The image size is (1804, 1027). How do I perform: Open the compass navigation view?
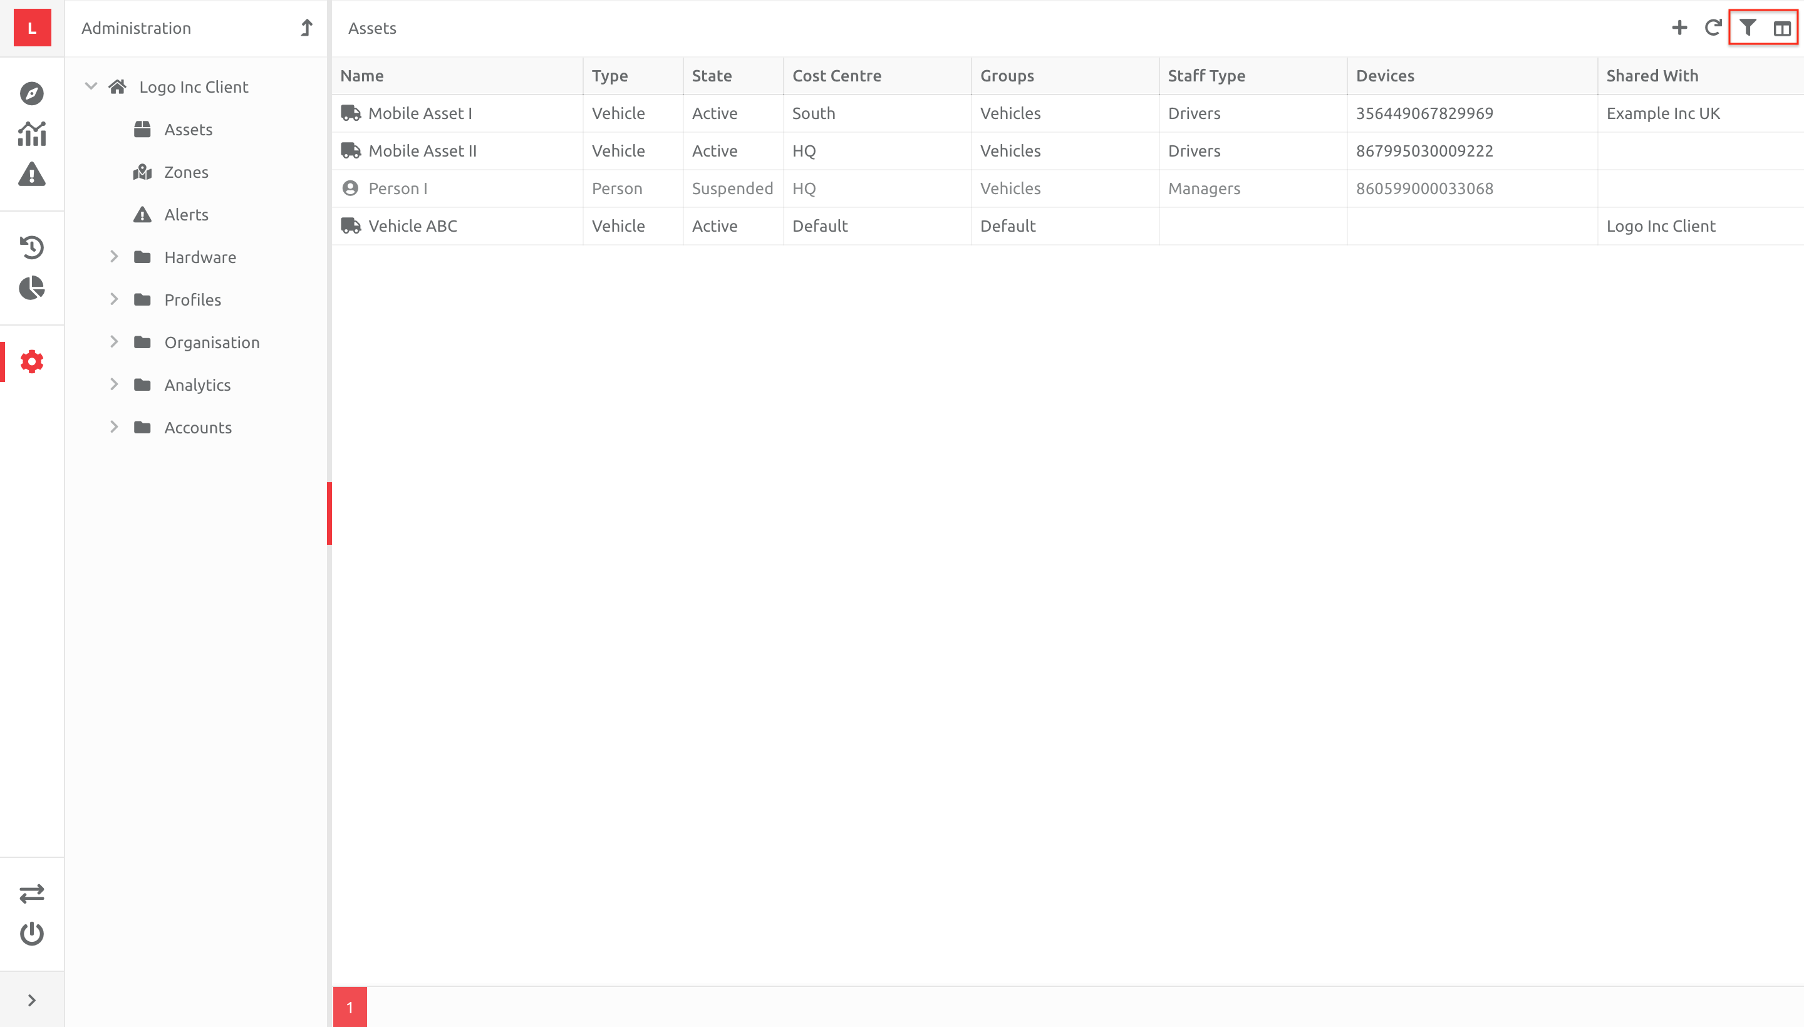32,93
